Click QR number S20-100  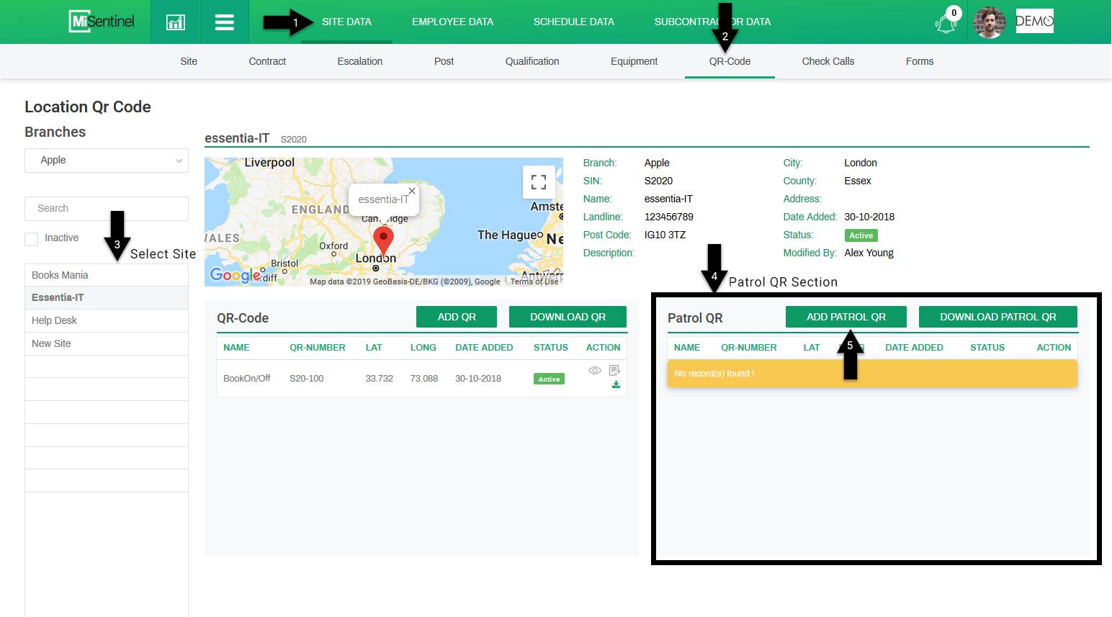(x=307, y=379)
